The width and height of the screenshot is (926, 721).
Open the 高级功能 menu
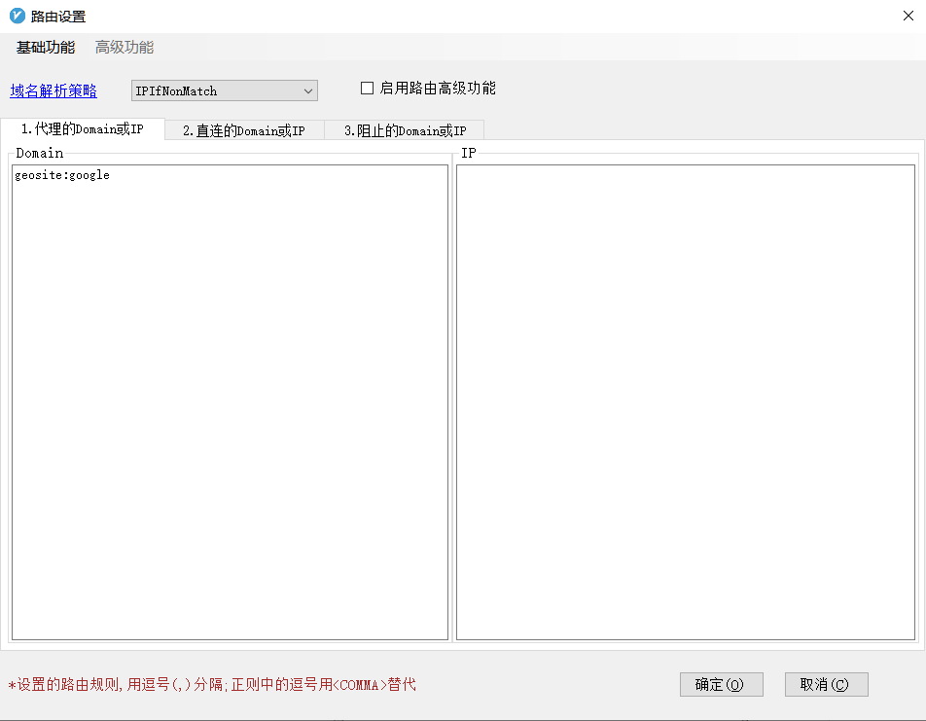(x=124, y=47)
